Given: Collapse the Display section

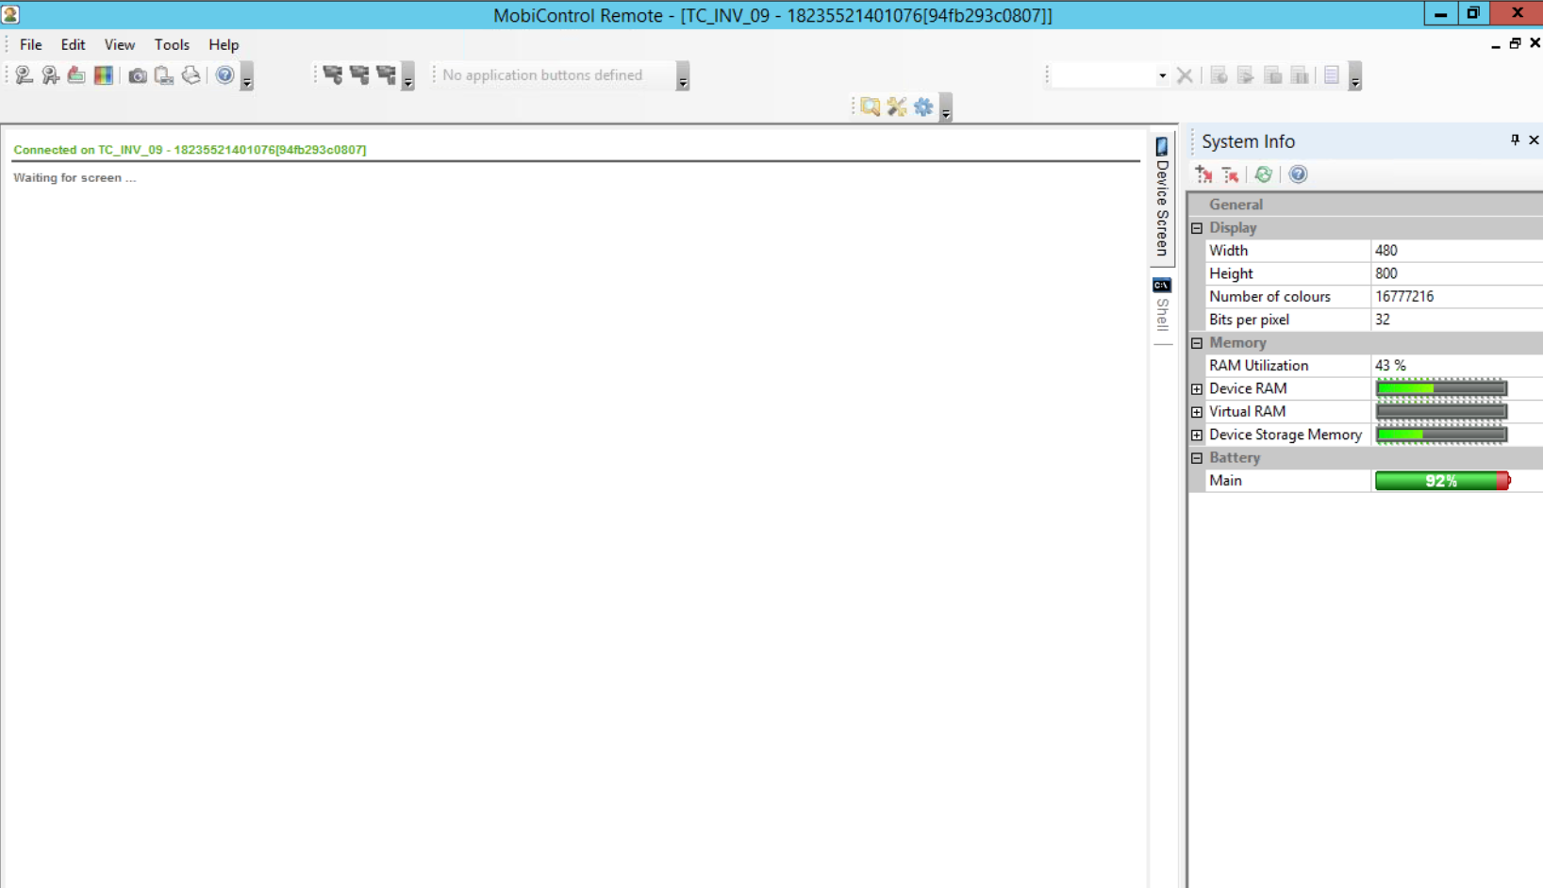Looking at the screenshot, I should (1197, 228).
